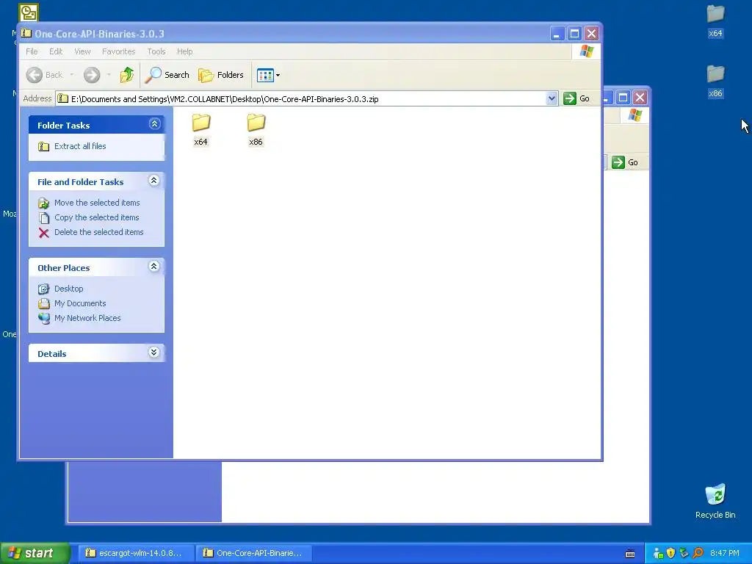Viewport: 752px width, 564px height.
Task: Select the Recycle Bin desktop icon
Action: click(x=715, y=501)
